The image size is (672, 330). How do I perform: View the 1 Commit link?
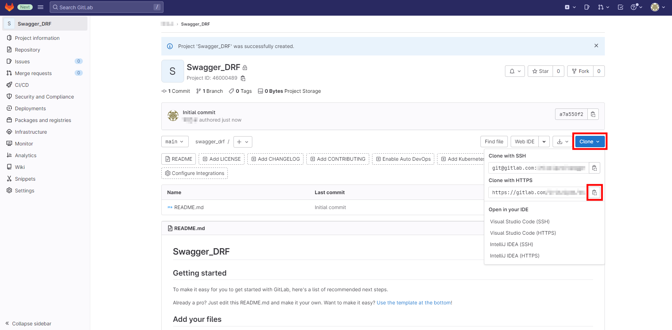pos(176,91)
